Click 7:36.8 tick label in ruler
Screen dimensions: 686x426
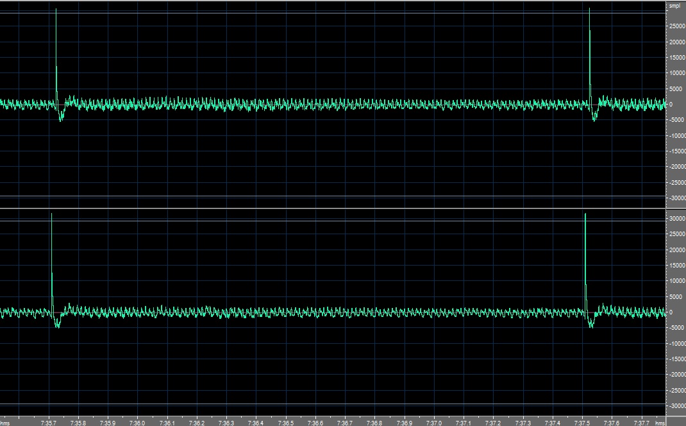(374, 423)
